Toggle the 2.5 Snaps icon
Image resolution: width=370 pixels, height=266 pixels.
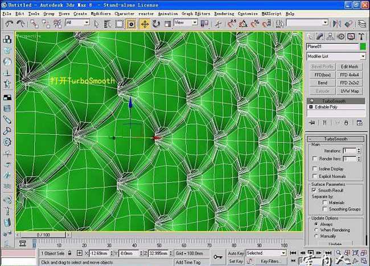[x=232, y=24]
